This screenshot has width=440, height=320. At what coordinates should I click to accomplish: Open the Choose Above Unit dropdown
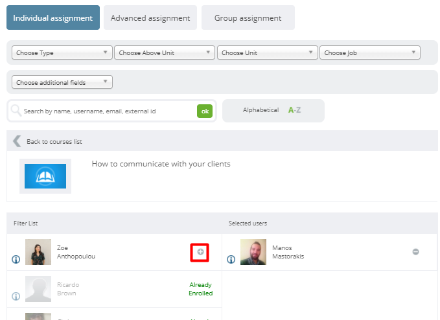click(x=165, y=52)
